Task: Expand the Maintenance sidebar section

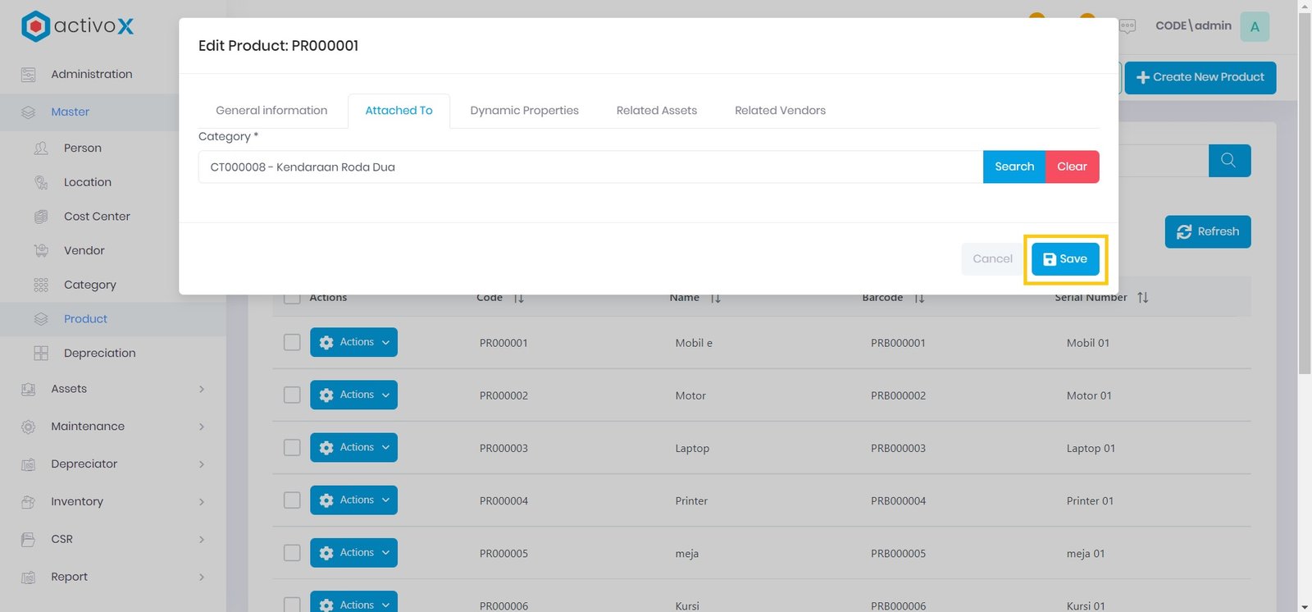Action: click(x=112, y=427)
